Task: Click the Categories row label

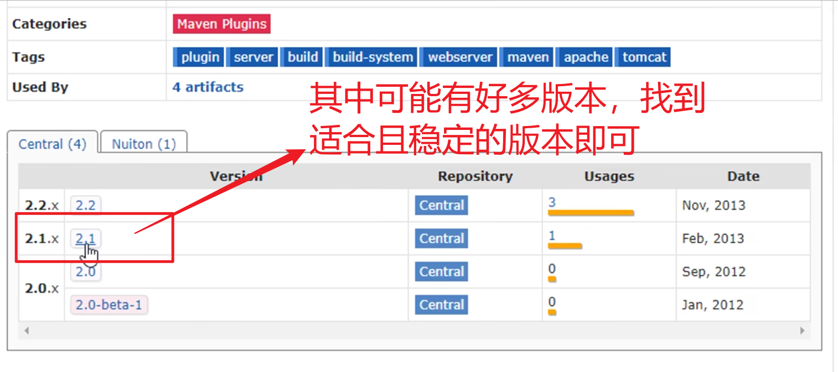Action: click(x=49, y=24)
